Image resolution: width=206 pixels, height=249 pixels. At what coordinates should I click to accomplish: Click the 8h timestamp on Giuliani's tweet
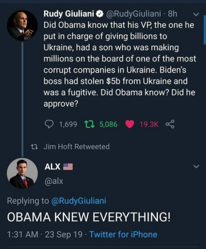point(172,14)
